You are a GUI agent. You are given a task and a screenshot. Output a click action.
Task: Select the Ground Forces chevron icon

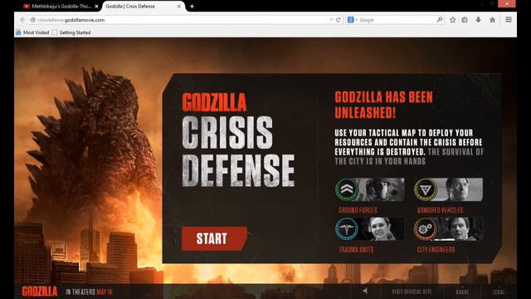347,189
